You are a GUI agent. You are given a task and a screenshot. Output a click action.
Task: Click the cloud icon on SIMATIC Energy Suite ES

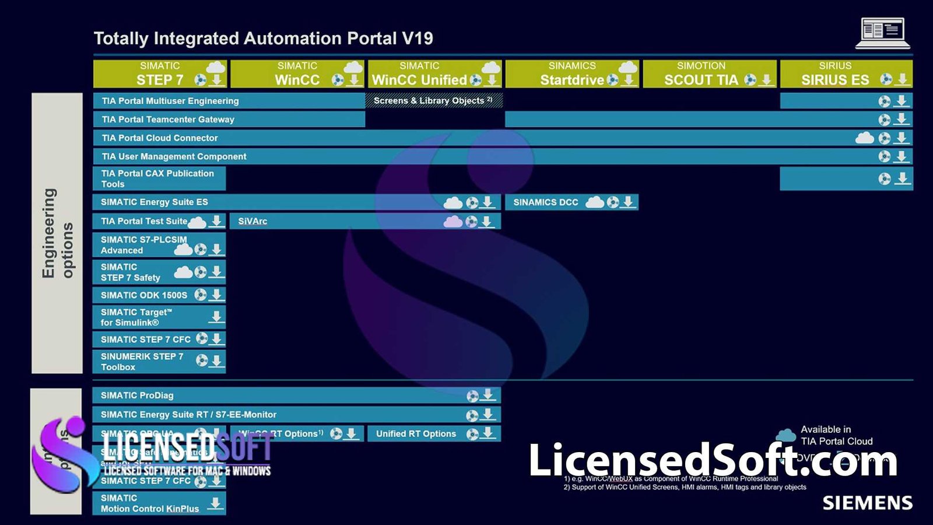coord(453,202)
